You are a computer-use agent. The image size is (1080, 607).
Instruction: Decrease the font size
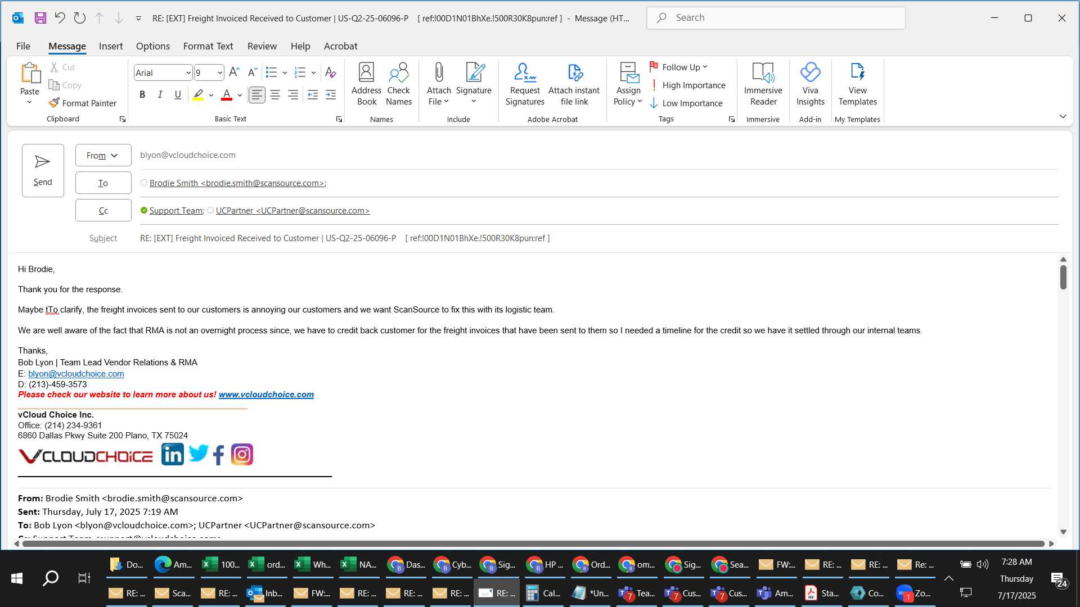pos(253,73)
